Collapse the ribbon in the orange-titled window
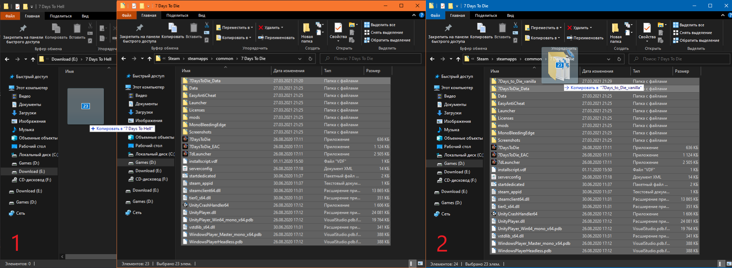The image size is (732, 268). pos(414,15)
